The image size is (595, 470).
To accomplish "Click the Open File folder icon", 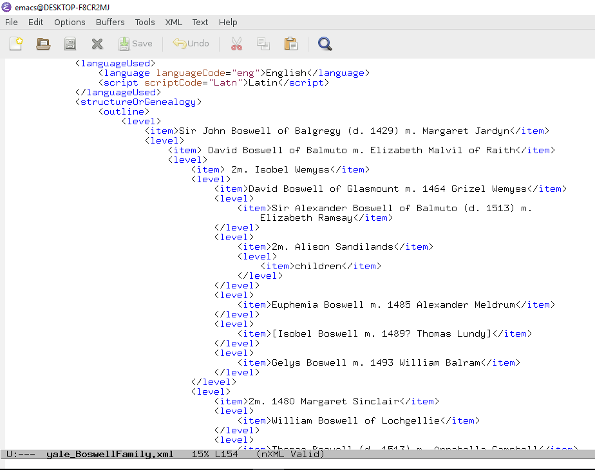I will click(43, 44).
